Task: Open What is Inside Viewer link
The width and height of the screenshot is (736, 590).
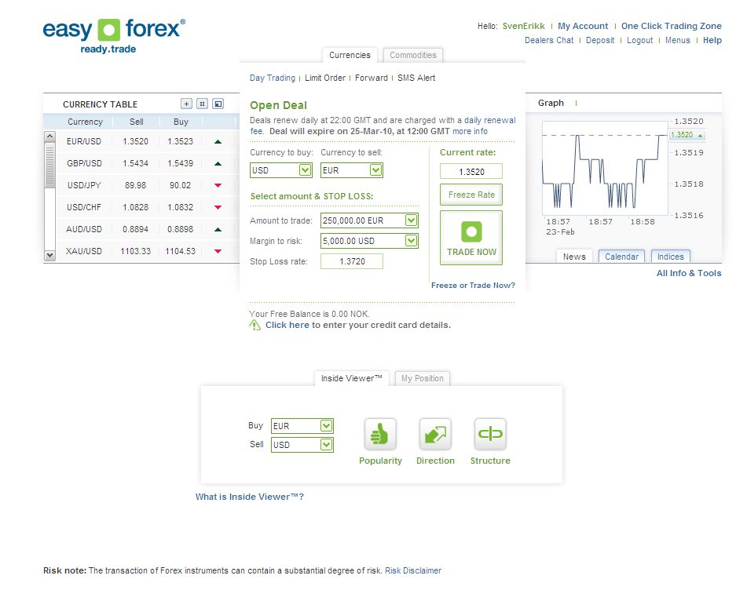Action: coord(249,497)
